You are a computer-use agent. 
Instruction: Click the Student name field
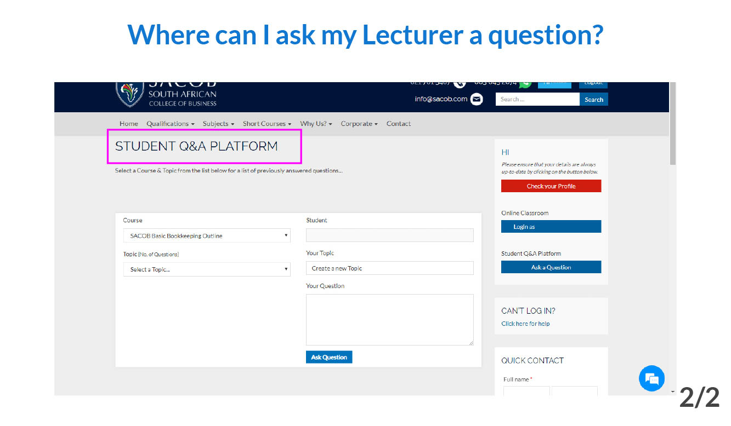tap(390, 235)
